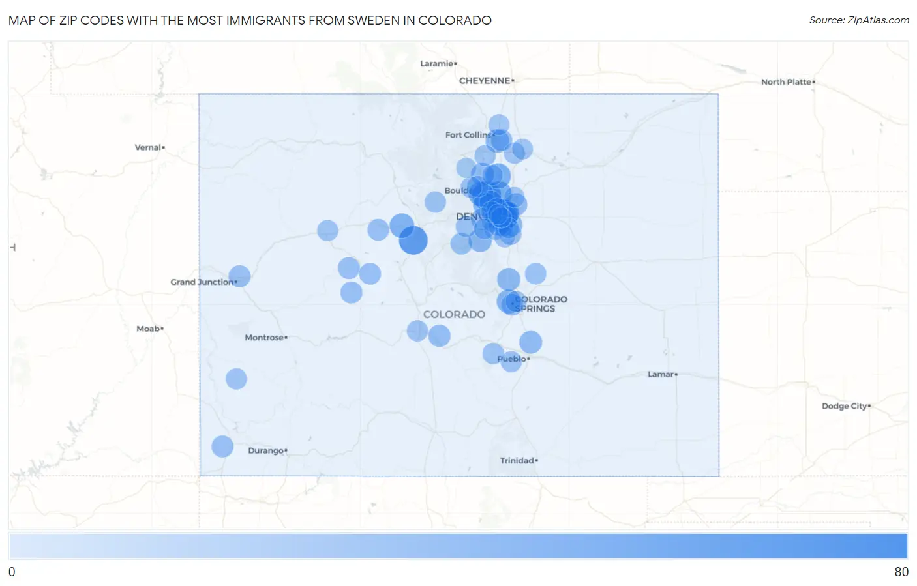
Task: Click the Lamar city label
Action: [x=662, y=374]
